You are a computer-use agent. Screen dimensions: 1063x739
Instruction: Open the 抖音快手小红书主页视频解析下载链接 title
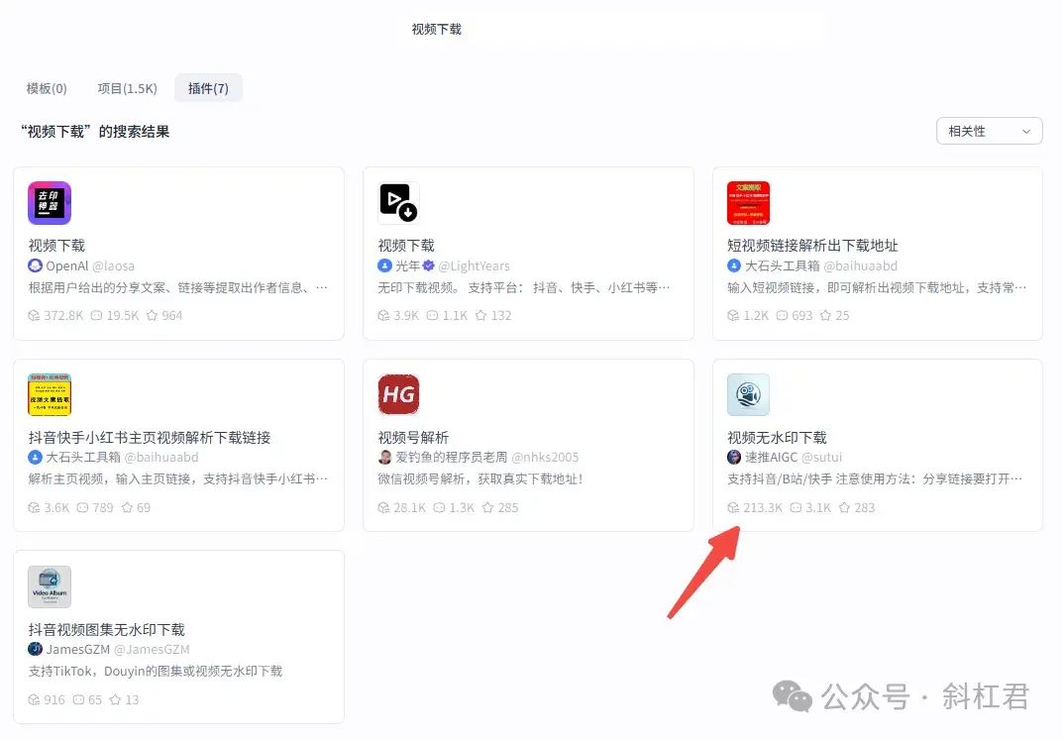pyautogui.click(x=150, y=437)
